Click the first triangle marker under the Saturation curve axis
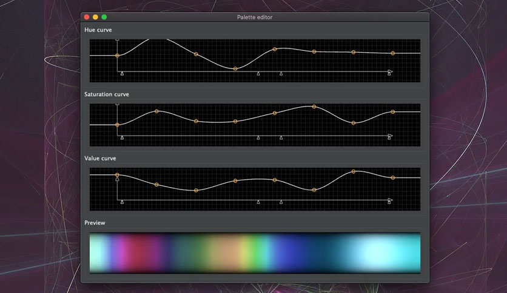Image resolution: width=507 pixels, height=293 pixels. point(123,138)
